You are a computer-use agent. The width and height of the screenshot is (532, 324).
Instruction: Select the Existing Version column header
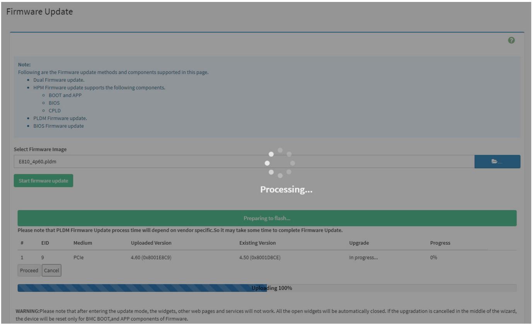pyautogui.click(x=257, y=243)
